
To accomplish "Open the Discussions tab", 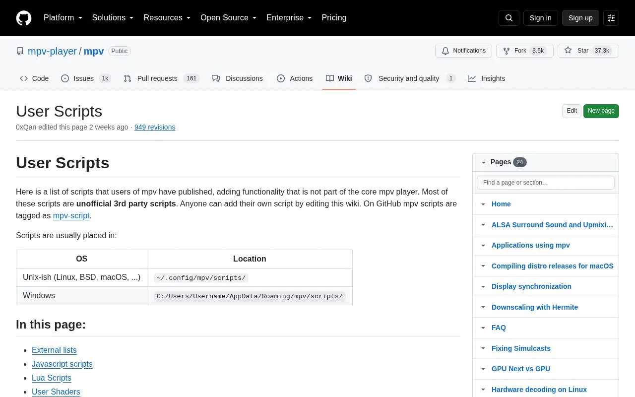I will [237, 78].
